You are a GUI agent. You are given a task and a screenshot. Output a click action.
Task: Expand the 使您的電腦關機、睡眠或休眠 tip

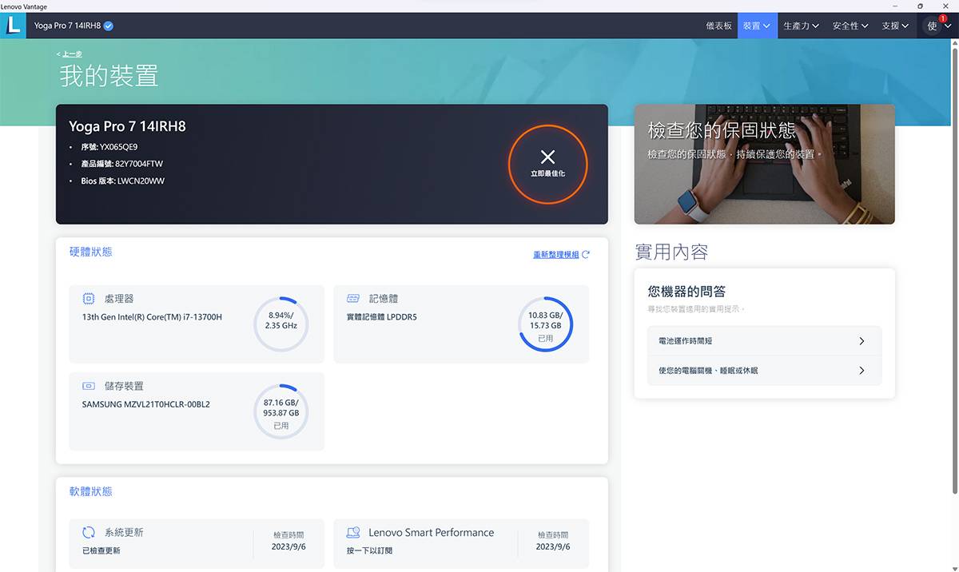pos(764,371)
